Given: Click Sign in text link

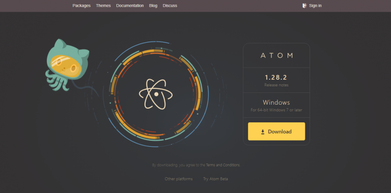Looking at the screenshot, I should tap(315, 6).
